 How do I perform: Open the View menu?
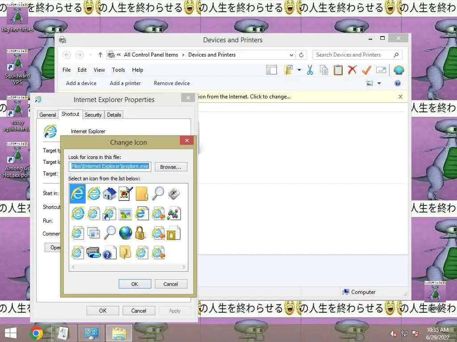[x=99, y=70]
